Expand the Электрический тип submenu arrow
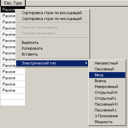Viewport: 128px width, 128px height. pyautogui.click(x=86, y=63)
